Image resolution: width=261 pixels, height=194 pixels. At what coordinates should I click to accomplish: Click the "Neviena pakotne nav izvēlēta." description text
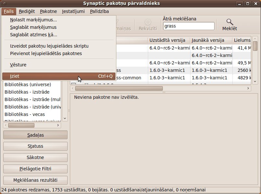[106, 97]
